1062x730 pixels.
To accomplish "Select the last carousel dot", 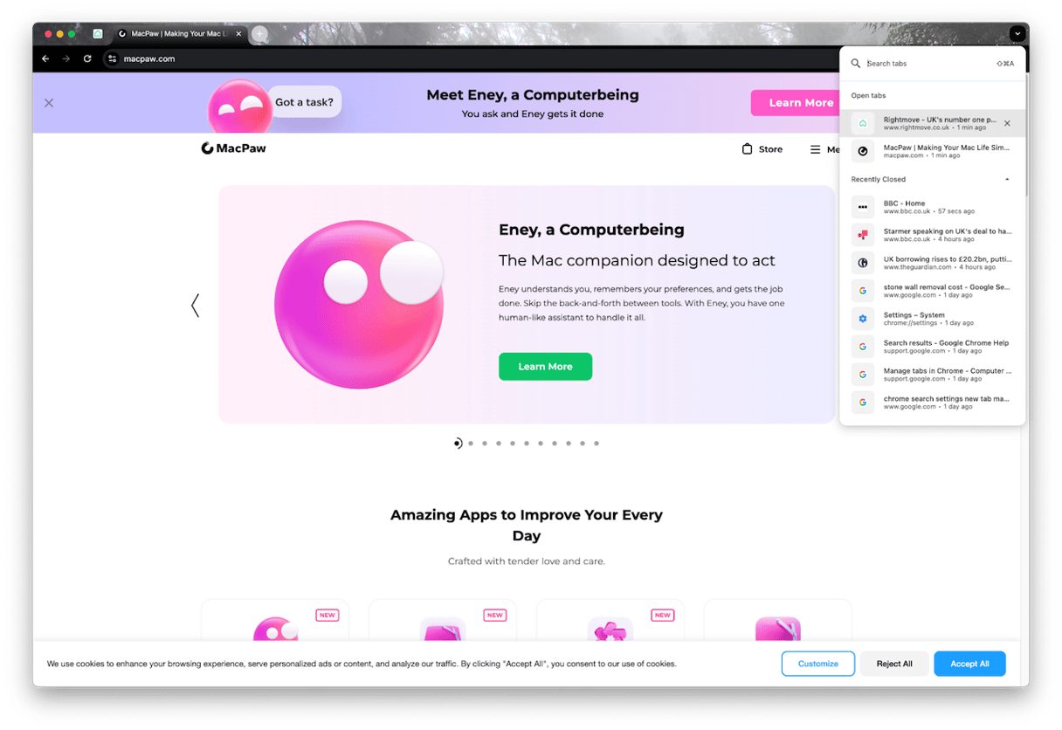I will 597,444.
